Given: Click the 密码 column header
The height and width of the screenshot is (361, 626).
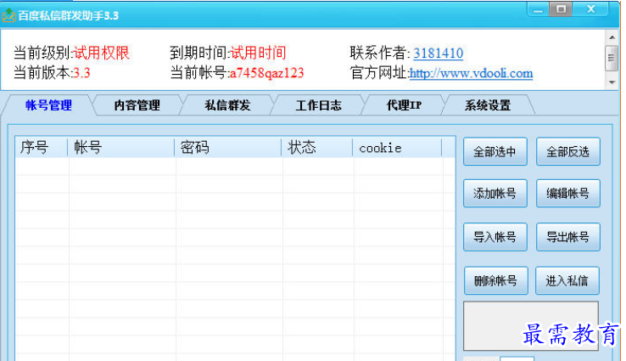Looking at the screenshot, I should 228,148.
